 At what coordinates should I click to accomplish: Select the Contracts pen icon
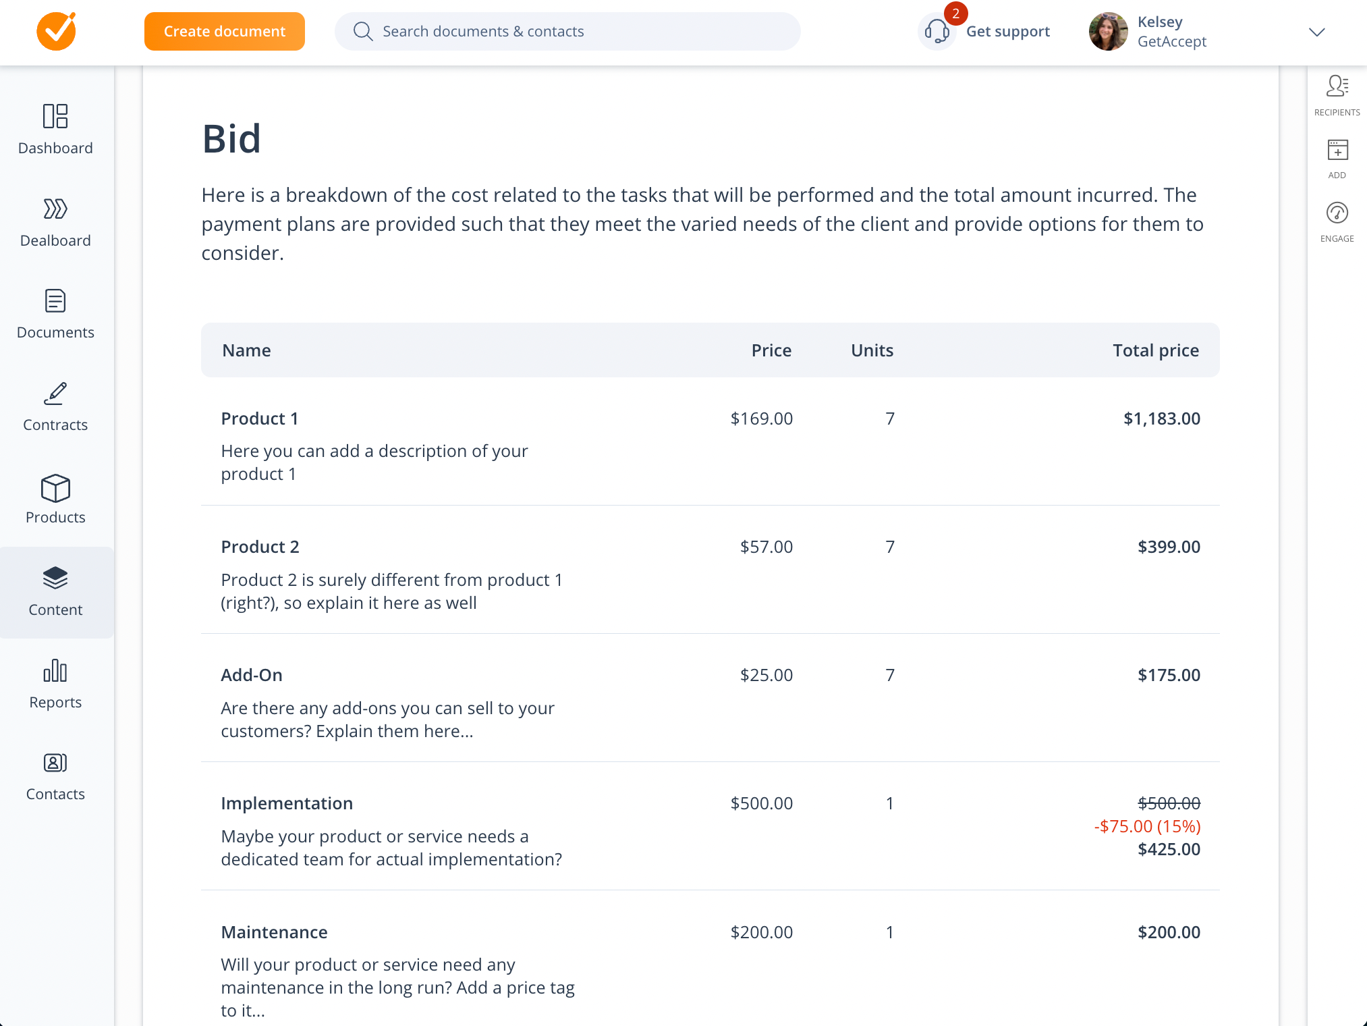click(x=55, y=394)
